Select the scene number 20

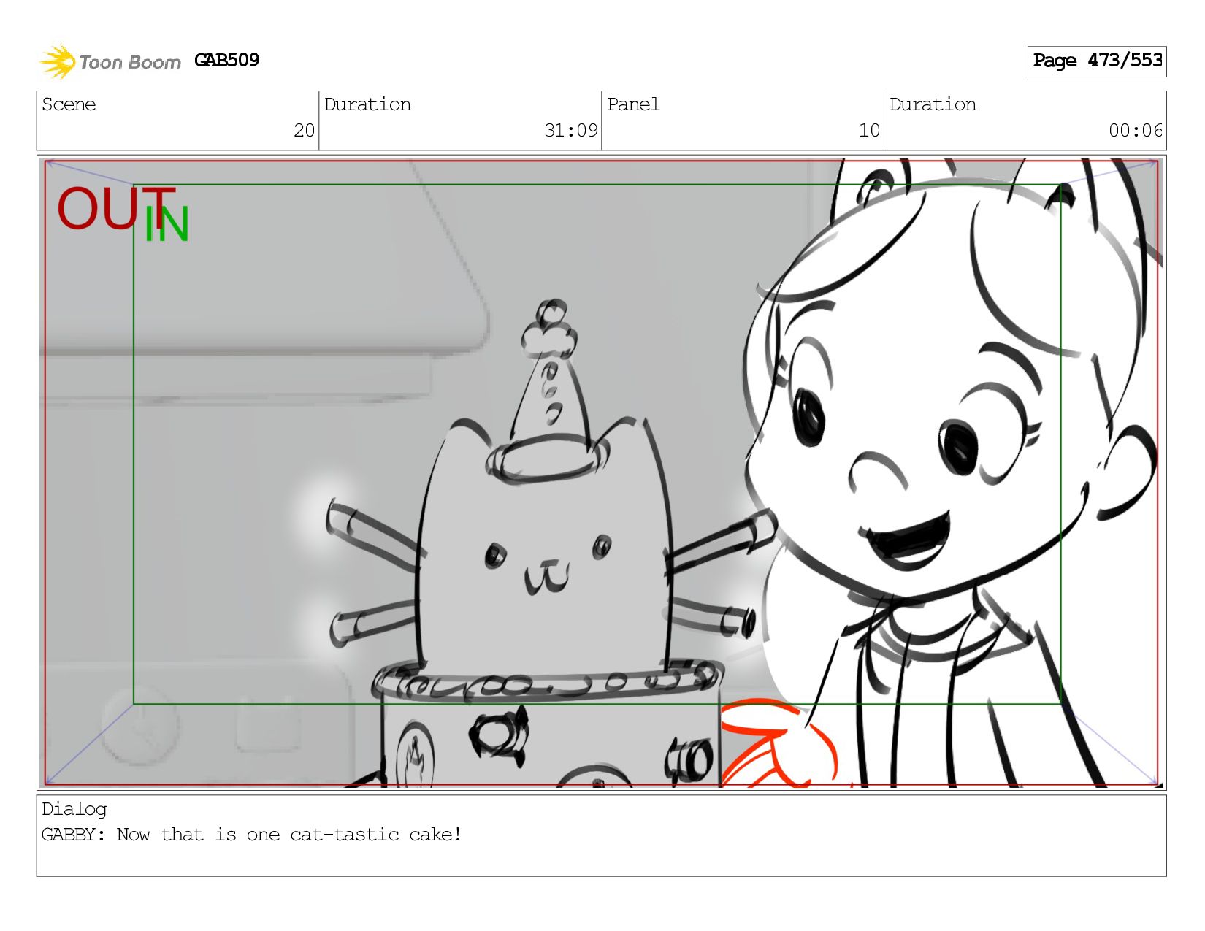click(x=304, y=131)
